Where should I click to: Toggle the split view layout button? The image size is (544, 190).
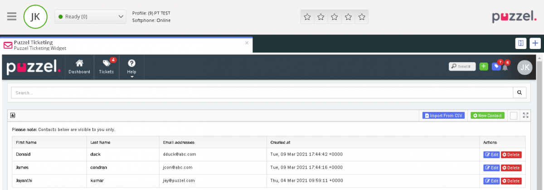click(521, 43)
